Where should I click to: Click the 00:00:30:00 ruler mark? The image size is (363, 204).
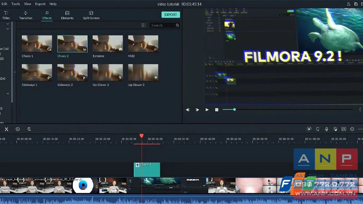click(155, 139)
